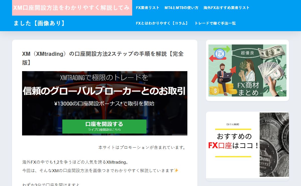Click the sparkle emoji after 解説していきます
Viewport: 301px width, 186px height.
point(176,170)
